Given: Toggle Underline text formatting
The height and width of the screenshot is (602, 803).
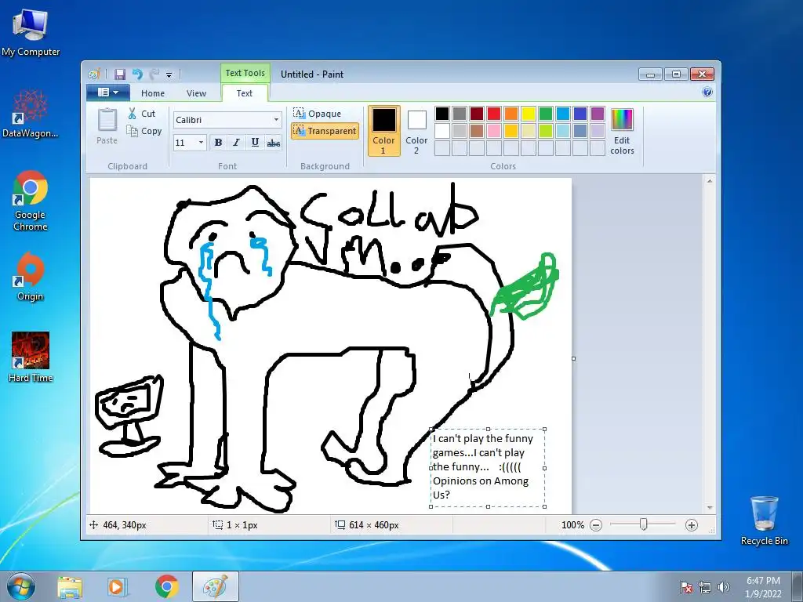Looking at the screenshot, I should [x=255, y=143].
